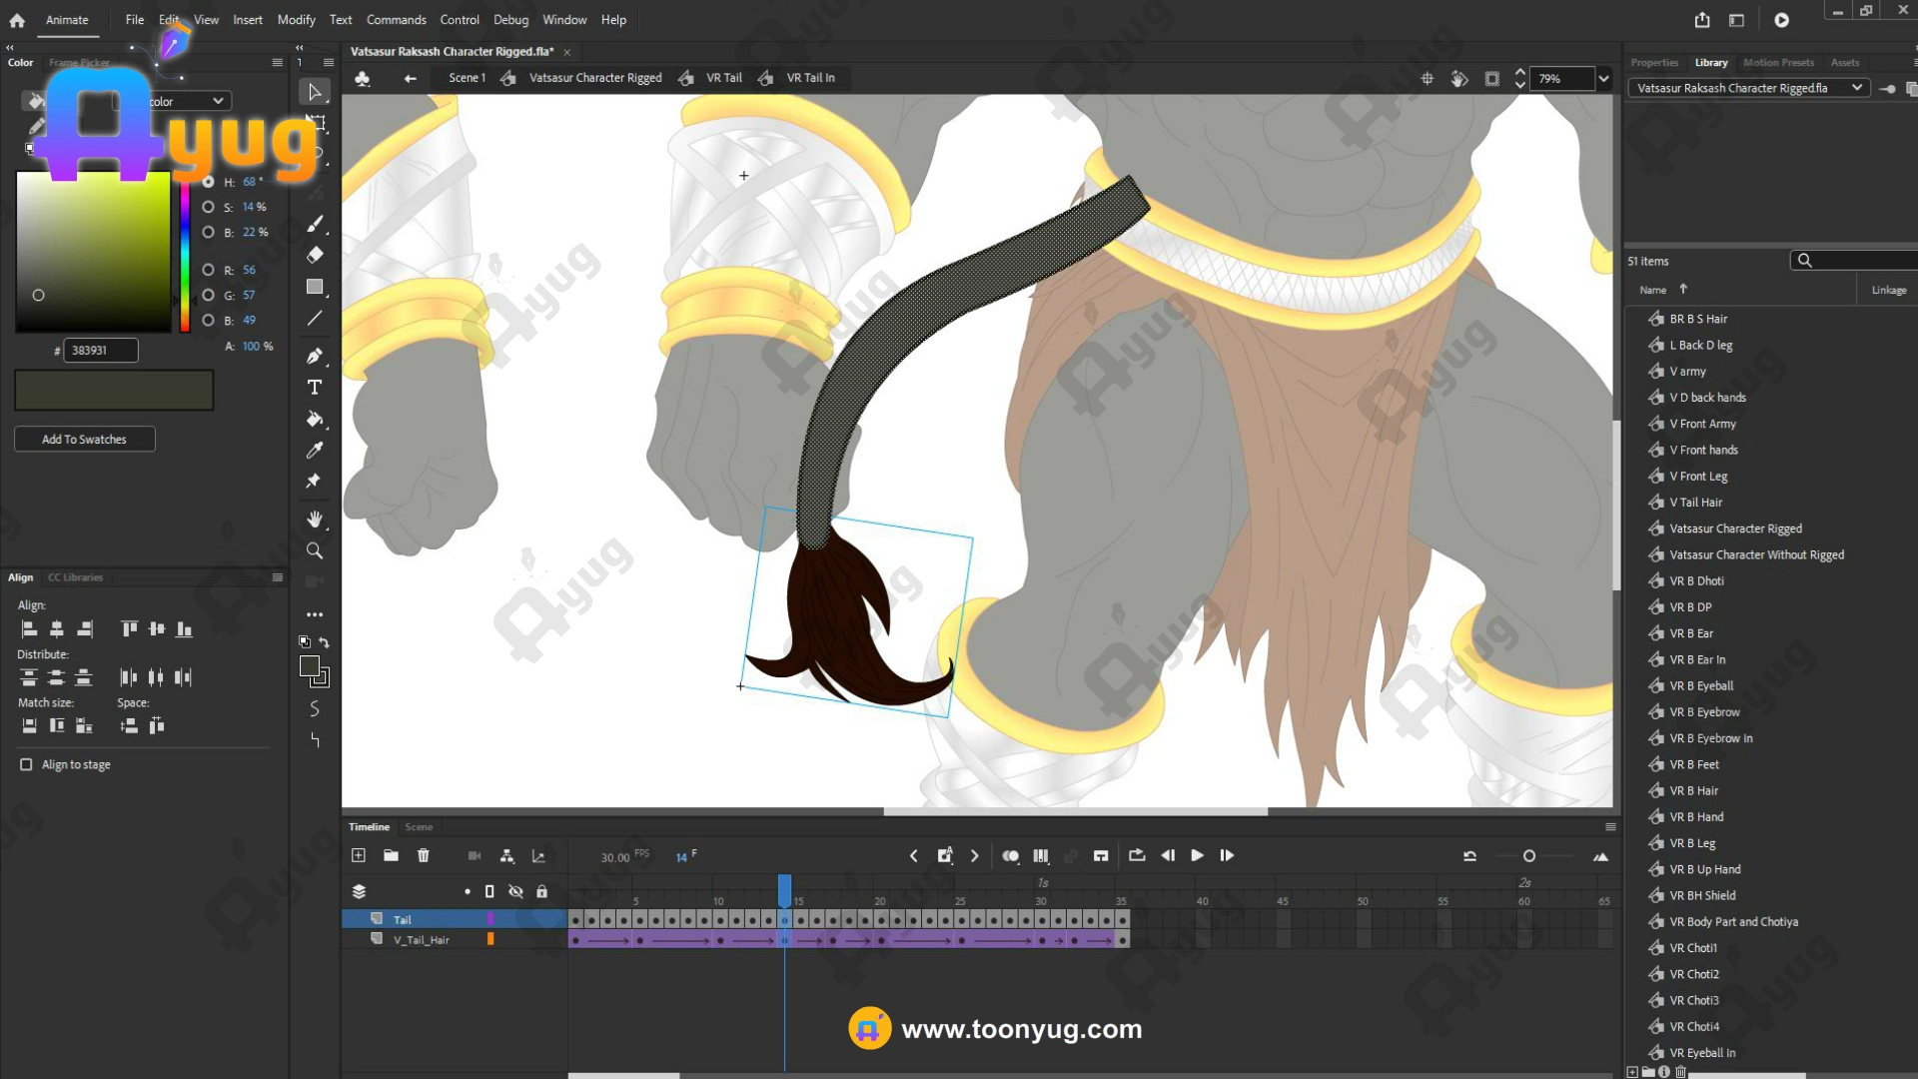Screen dimensions: 1918x1079
Task: Select the Hue radio button
Action: pos(208,182)
